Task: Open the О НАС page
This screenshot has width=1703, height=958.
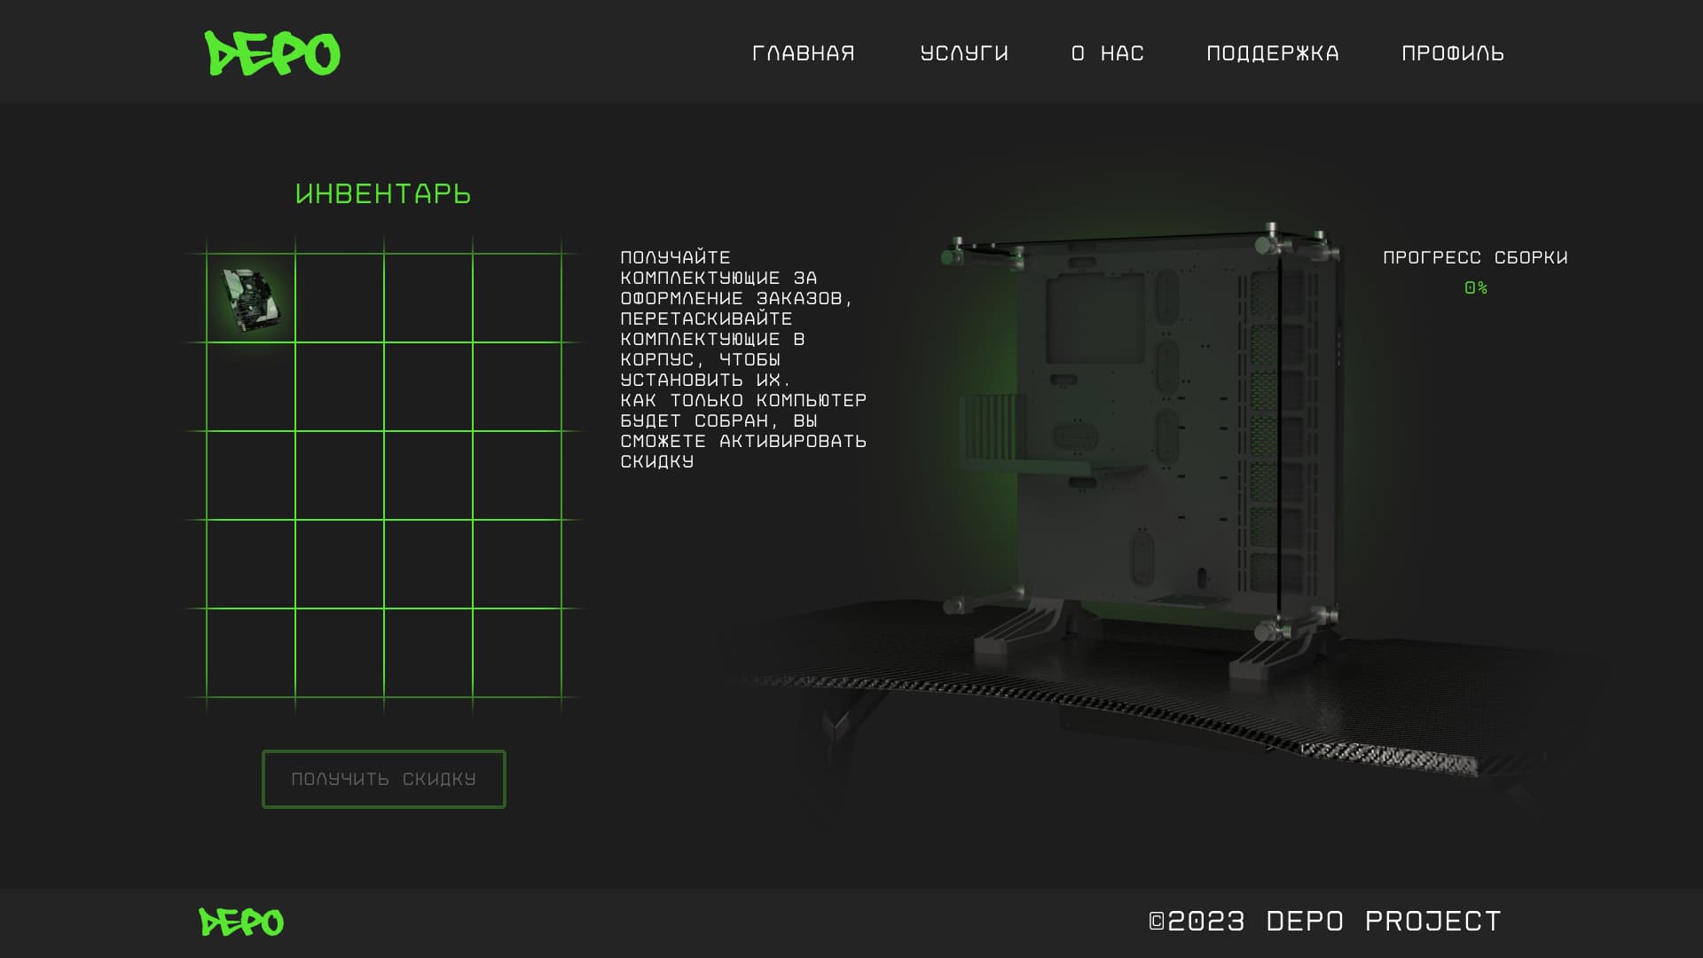Action: (x=1107, y=53)
